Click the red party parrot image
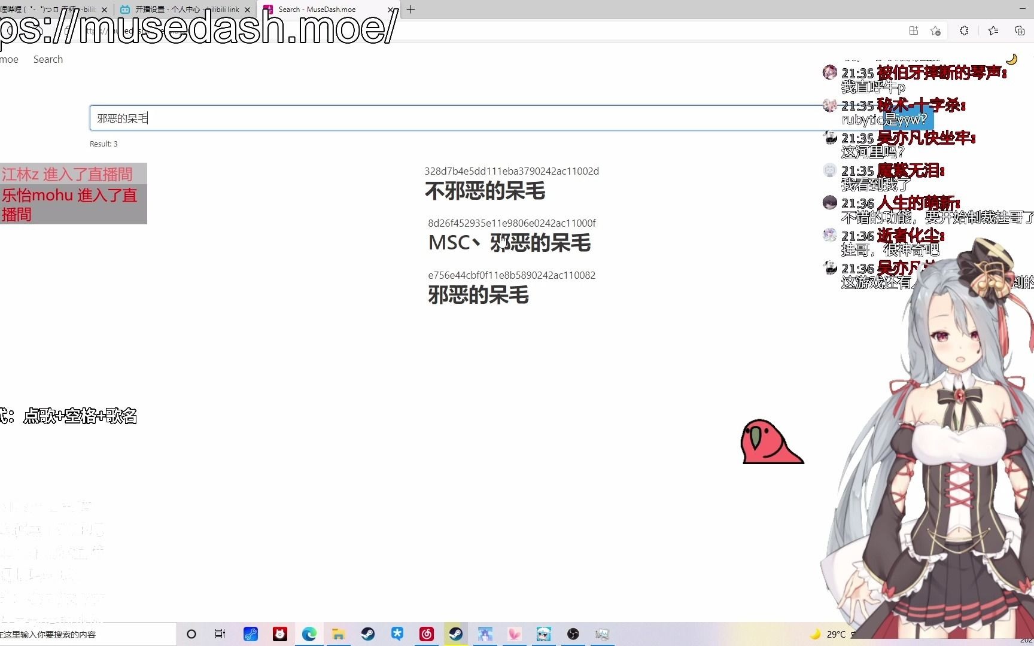Viewport: 1034px width, 646px height. [772, 441]
